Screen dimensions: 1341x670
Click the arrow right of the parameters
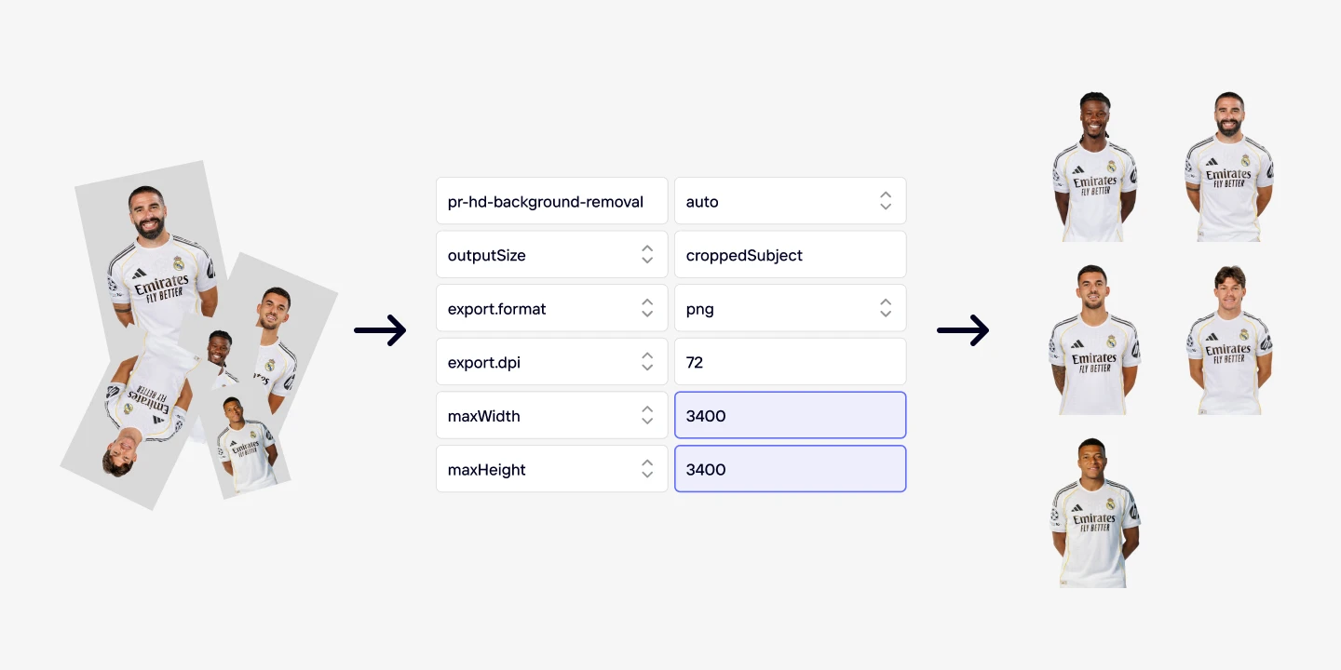[x=963, y=330]
